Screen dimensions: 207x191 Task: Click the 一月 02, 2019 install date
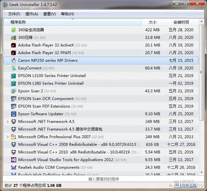coord(181,83)
